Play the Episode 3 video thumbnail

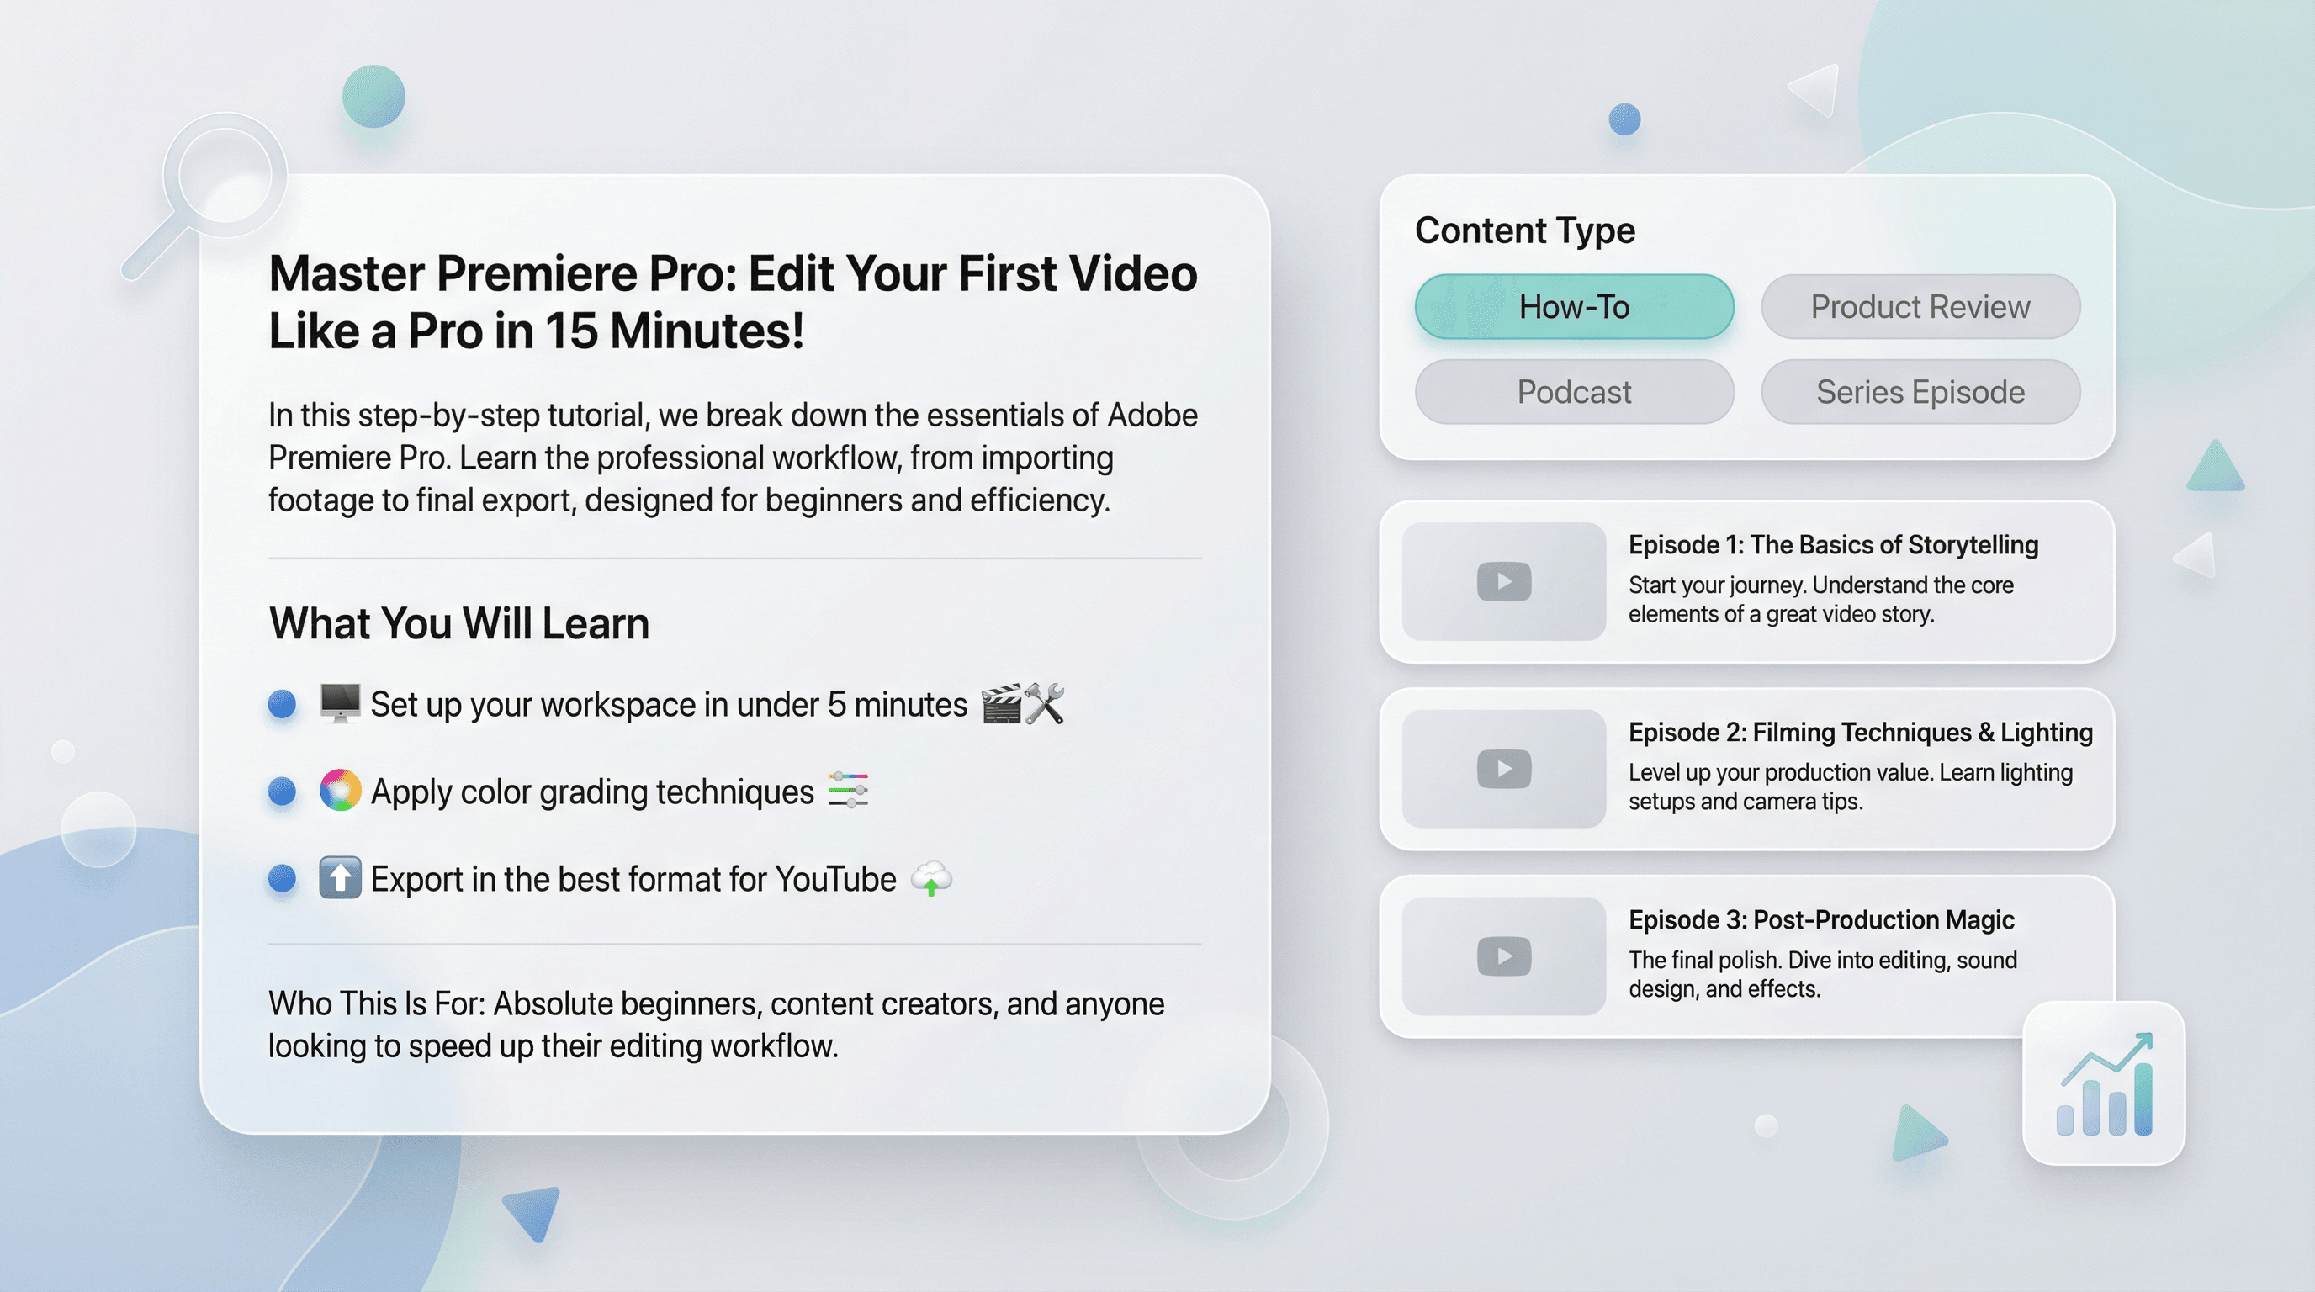click(1503, 956)
